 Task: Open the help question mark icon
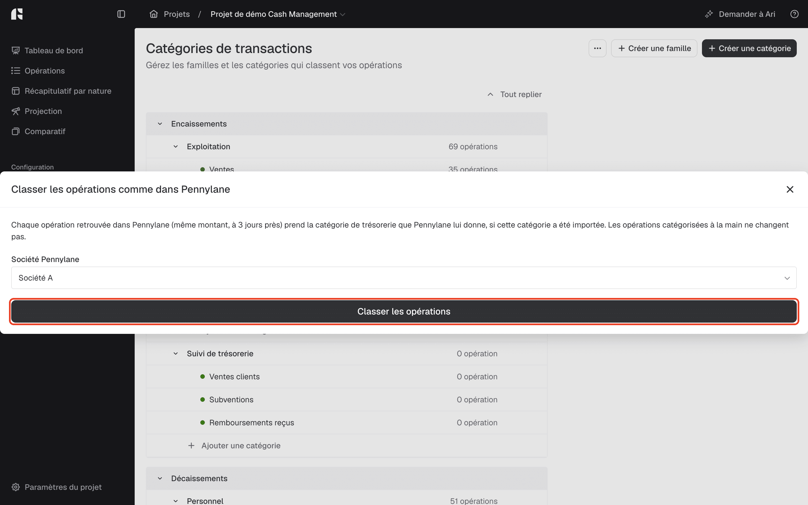[x=794, y=14]
